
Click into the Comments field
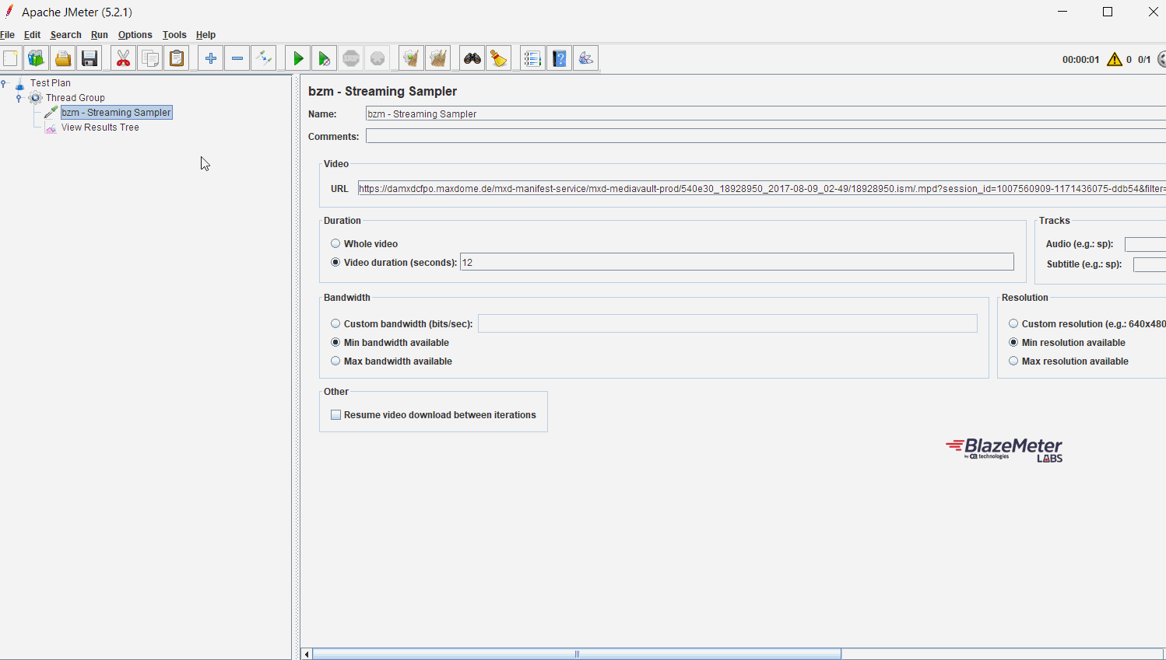tap(766, 136)
